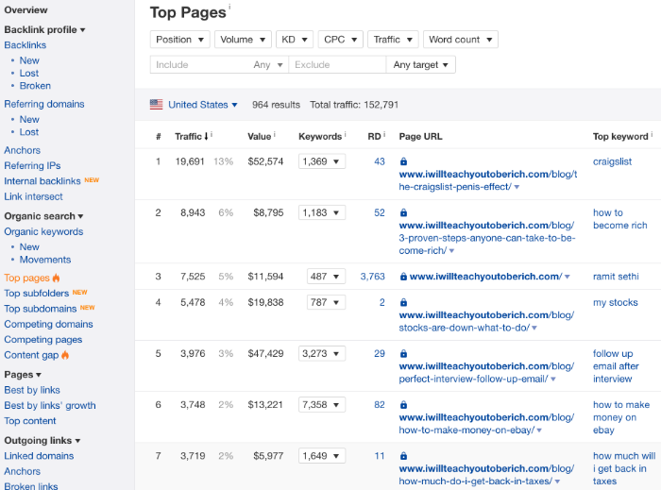Open the craigslist-penis-effect page URL
Screen dimensions: 661x490
click(488, 180)
